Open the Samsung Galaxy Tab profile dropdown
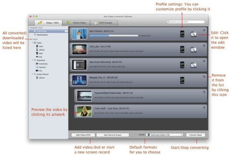The width and height of the screenshot is (232, 158). pos(165,135)
